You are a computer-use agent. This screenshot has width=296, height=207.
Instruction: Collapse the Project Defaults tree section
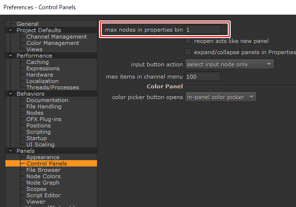point(10,30)
